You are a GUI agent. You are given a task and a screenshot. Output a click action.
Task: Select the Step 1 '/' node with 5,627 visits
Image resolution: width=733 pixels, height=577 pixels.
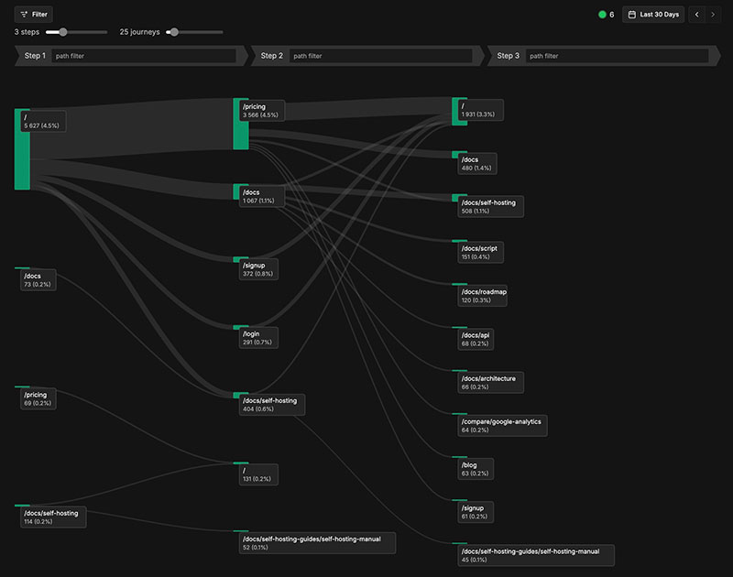click(43, 122)
